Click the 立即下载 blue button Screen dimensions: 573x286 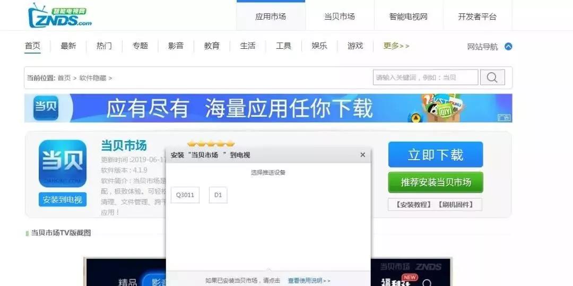(436, 154)
